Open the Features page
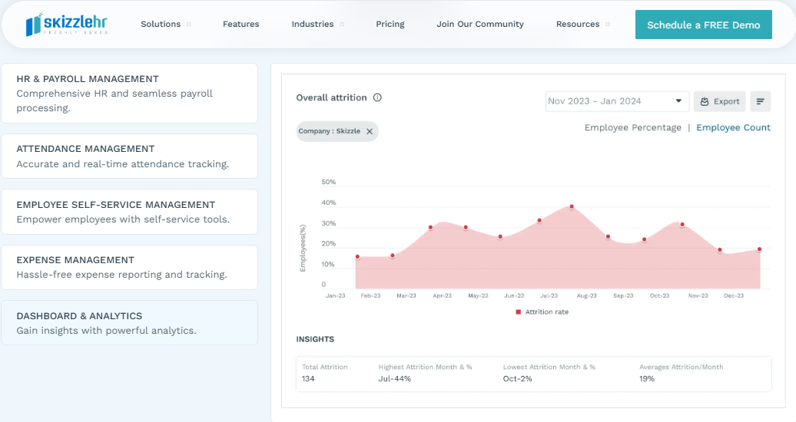 240,24
